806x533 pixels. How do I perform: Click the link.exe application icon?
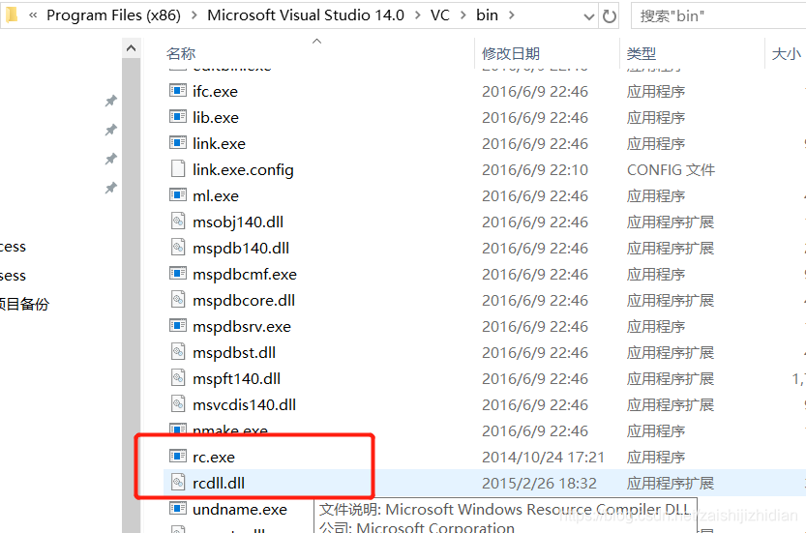[x=178, y=143]
